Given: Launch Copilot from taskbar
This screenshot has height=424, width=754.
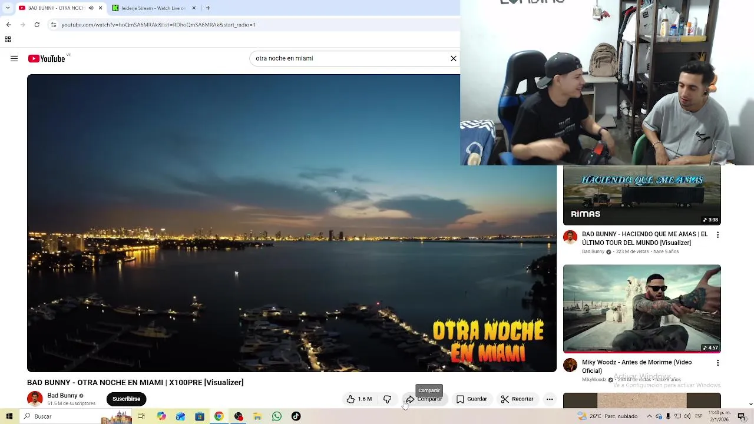Looking at the screenshot, I should coord(161,416).
